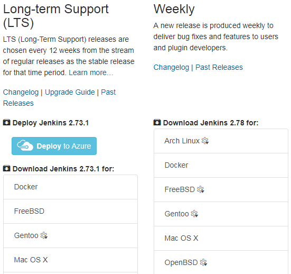Select Mac OS X in the weekly list

[x=221, y=239]
